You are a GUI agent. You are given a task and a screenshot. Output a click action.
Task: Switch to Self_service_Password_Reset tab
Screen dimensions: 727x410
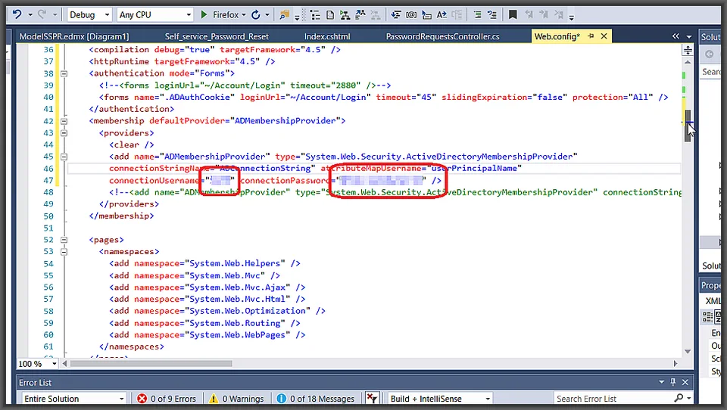point(217,36)
